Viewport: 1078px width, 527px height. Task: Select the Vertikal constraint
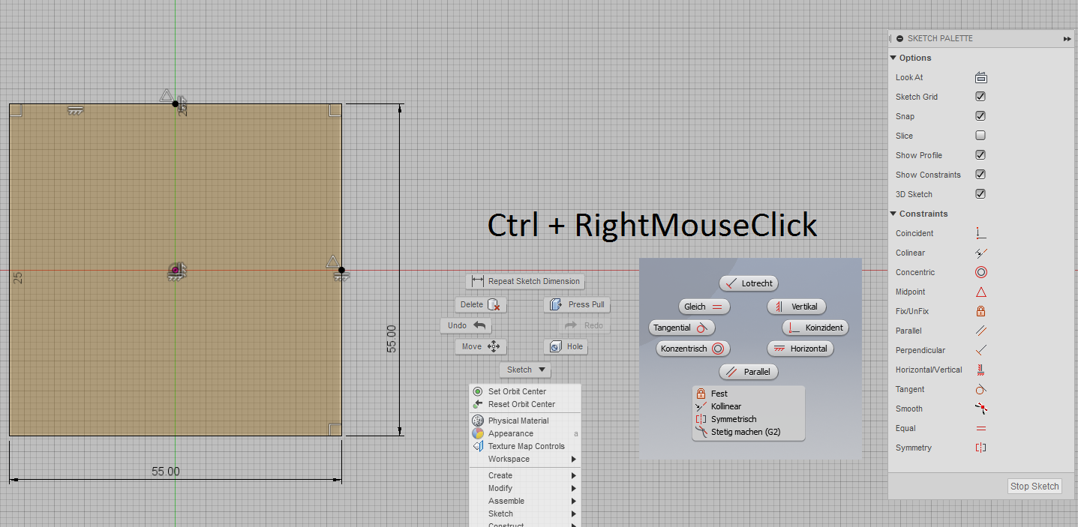pos(797,307)
